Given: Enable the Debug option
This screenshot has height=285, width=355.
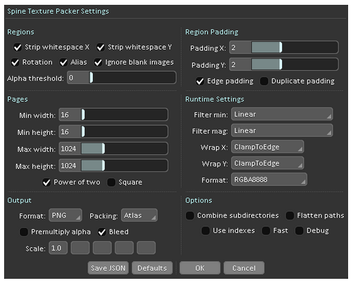Looking at the screenshot, I should click(x=299, y=231).
